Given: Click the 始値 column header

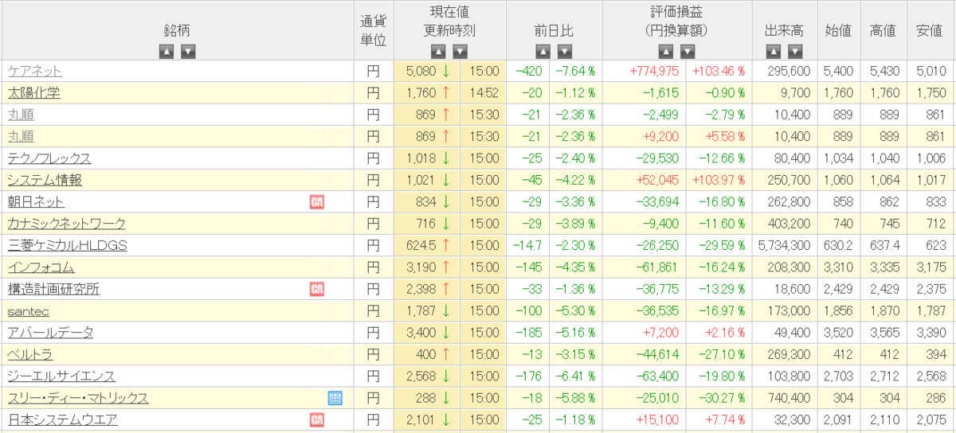Looking at the screenshot, I should (x=838, y=30).
